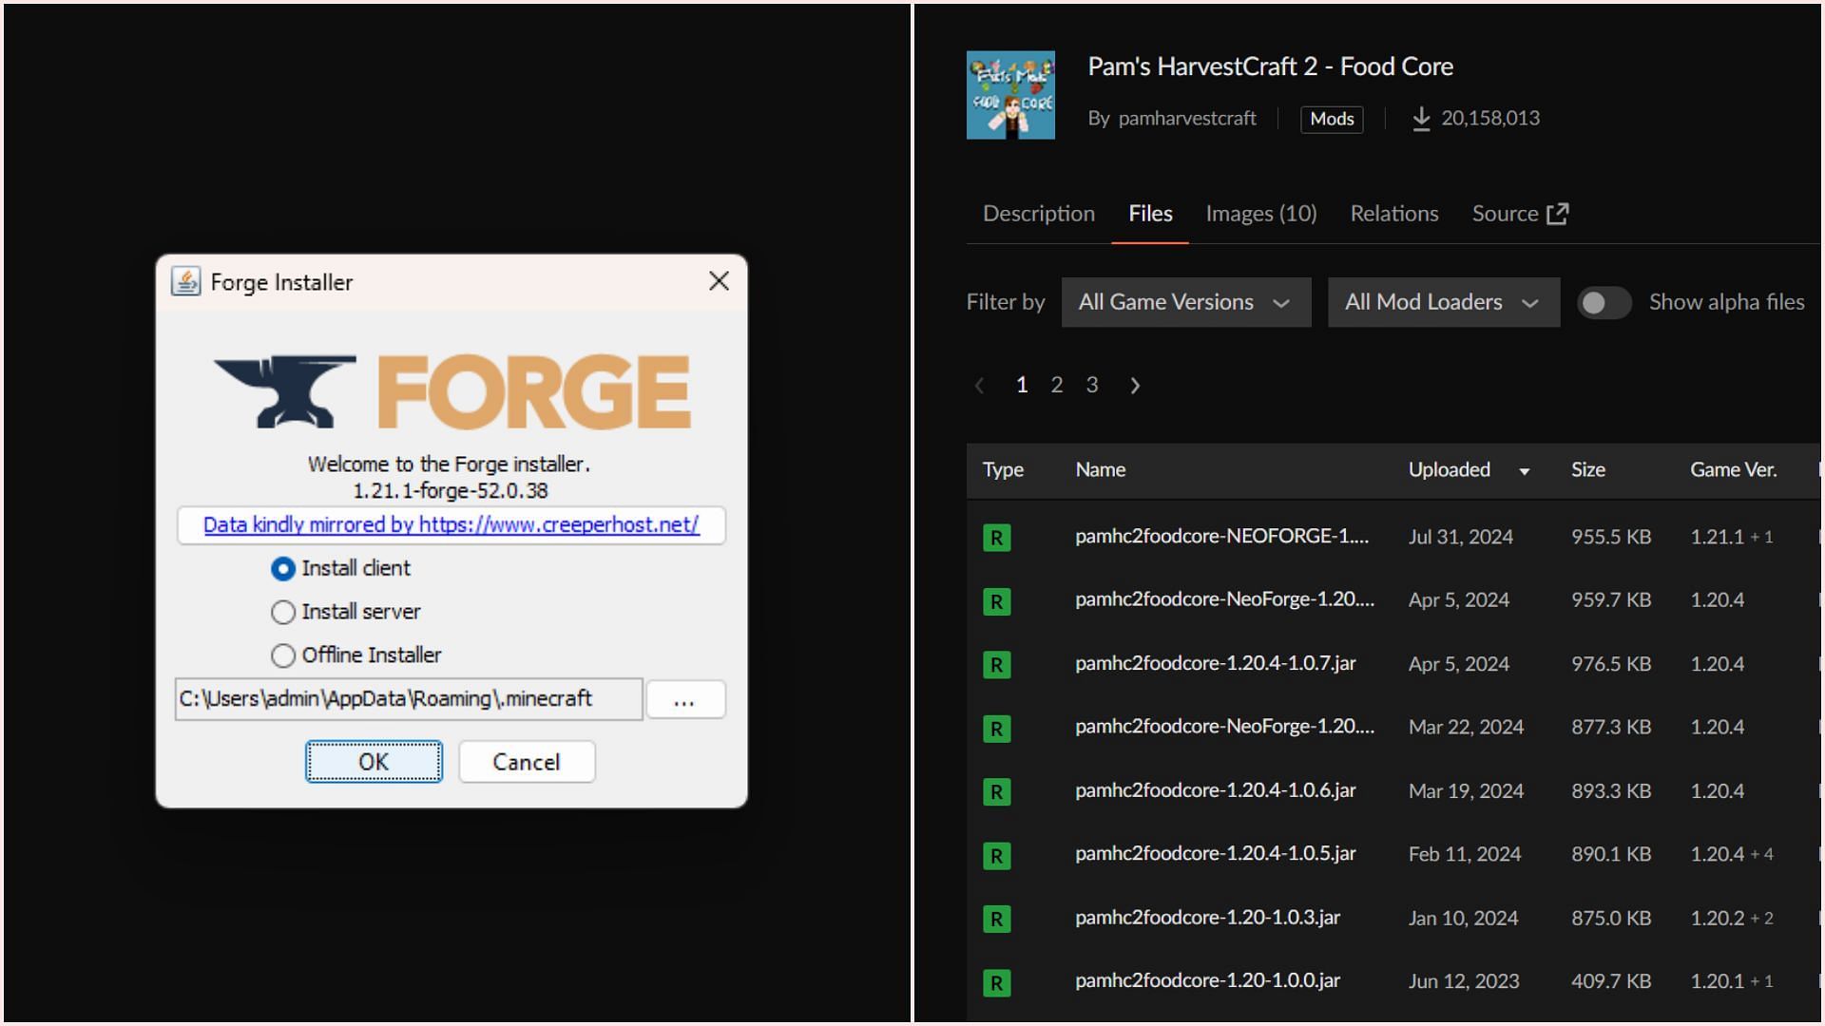The width and height of the screenshot is (1825, 1026).
Task: Open the pamhc2foodcore-NEOFORGE-1.... file
Action: point(1222,537)
